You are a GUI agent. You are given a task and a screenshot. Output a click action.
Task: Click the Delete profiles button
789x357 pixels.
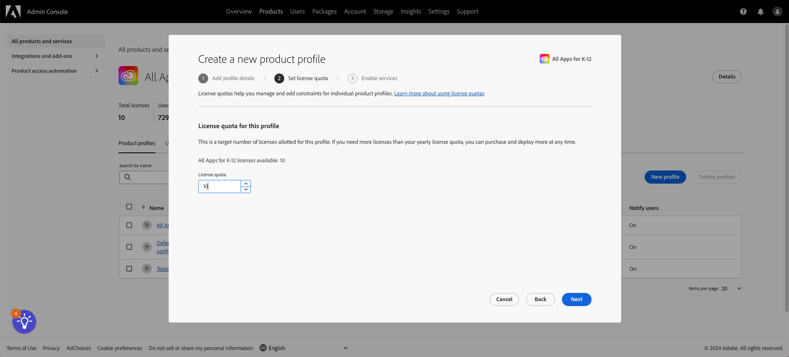point(717,177)
